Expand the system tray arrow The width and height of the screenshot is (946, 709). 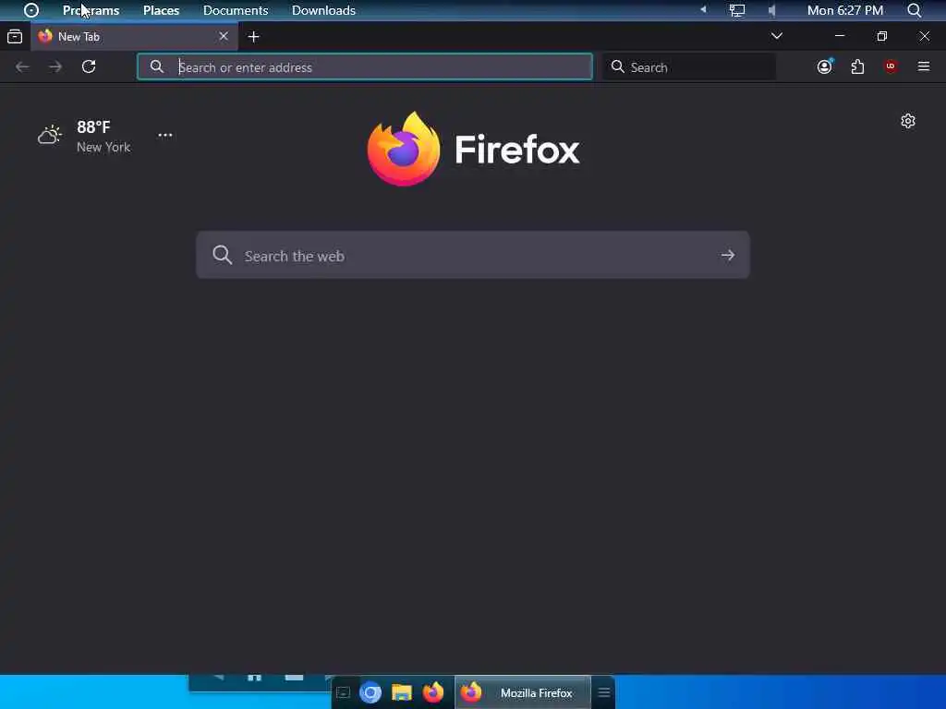coord(703,9)
